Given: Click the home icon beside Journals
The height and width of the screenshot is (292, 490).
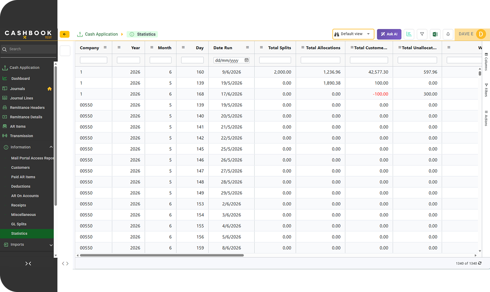Looking at the screenshot, I should click(50, 89).
